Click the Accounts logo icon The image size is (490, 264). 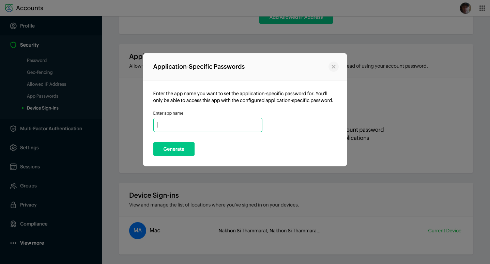[x=9, y=8]
